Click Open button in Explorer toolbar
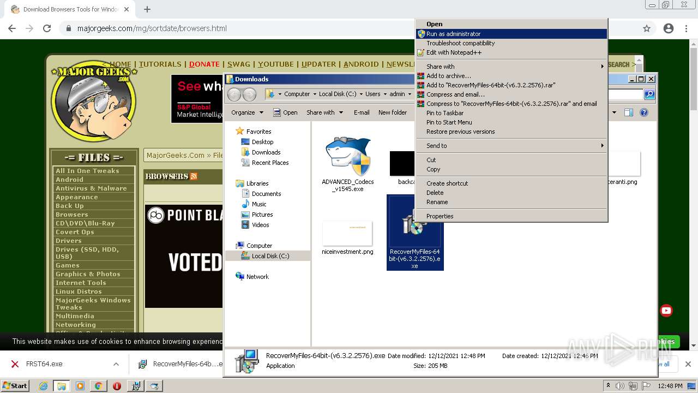This screenshot has height=393, width=698. (x=285, y=112)
